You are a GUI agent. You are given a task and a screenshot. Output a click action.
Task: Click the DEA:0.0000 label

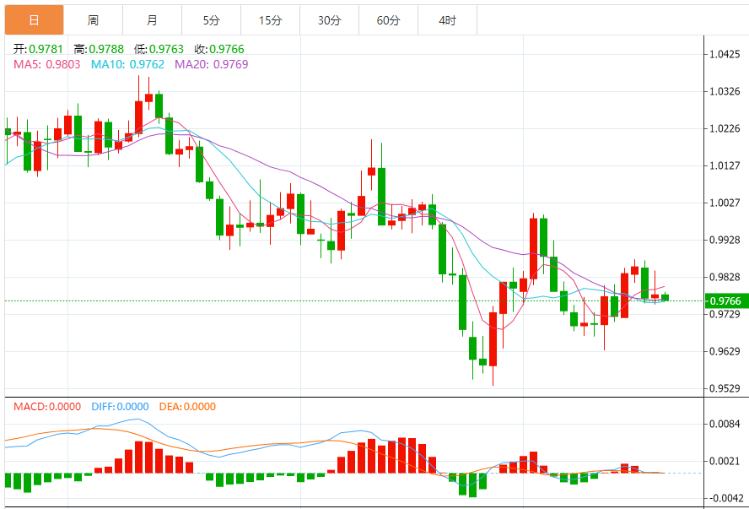tap(187, 407)
